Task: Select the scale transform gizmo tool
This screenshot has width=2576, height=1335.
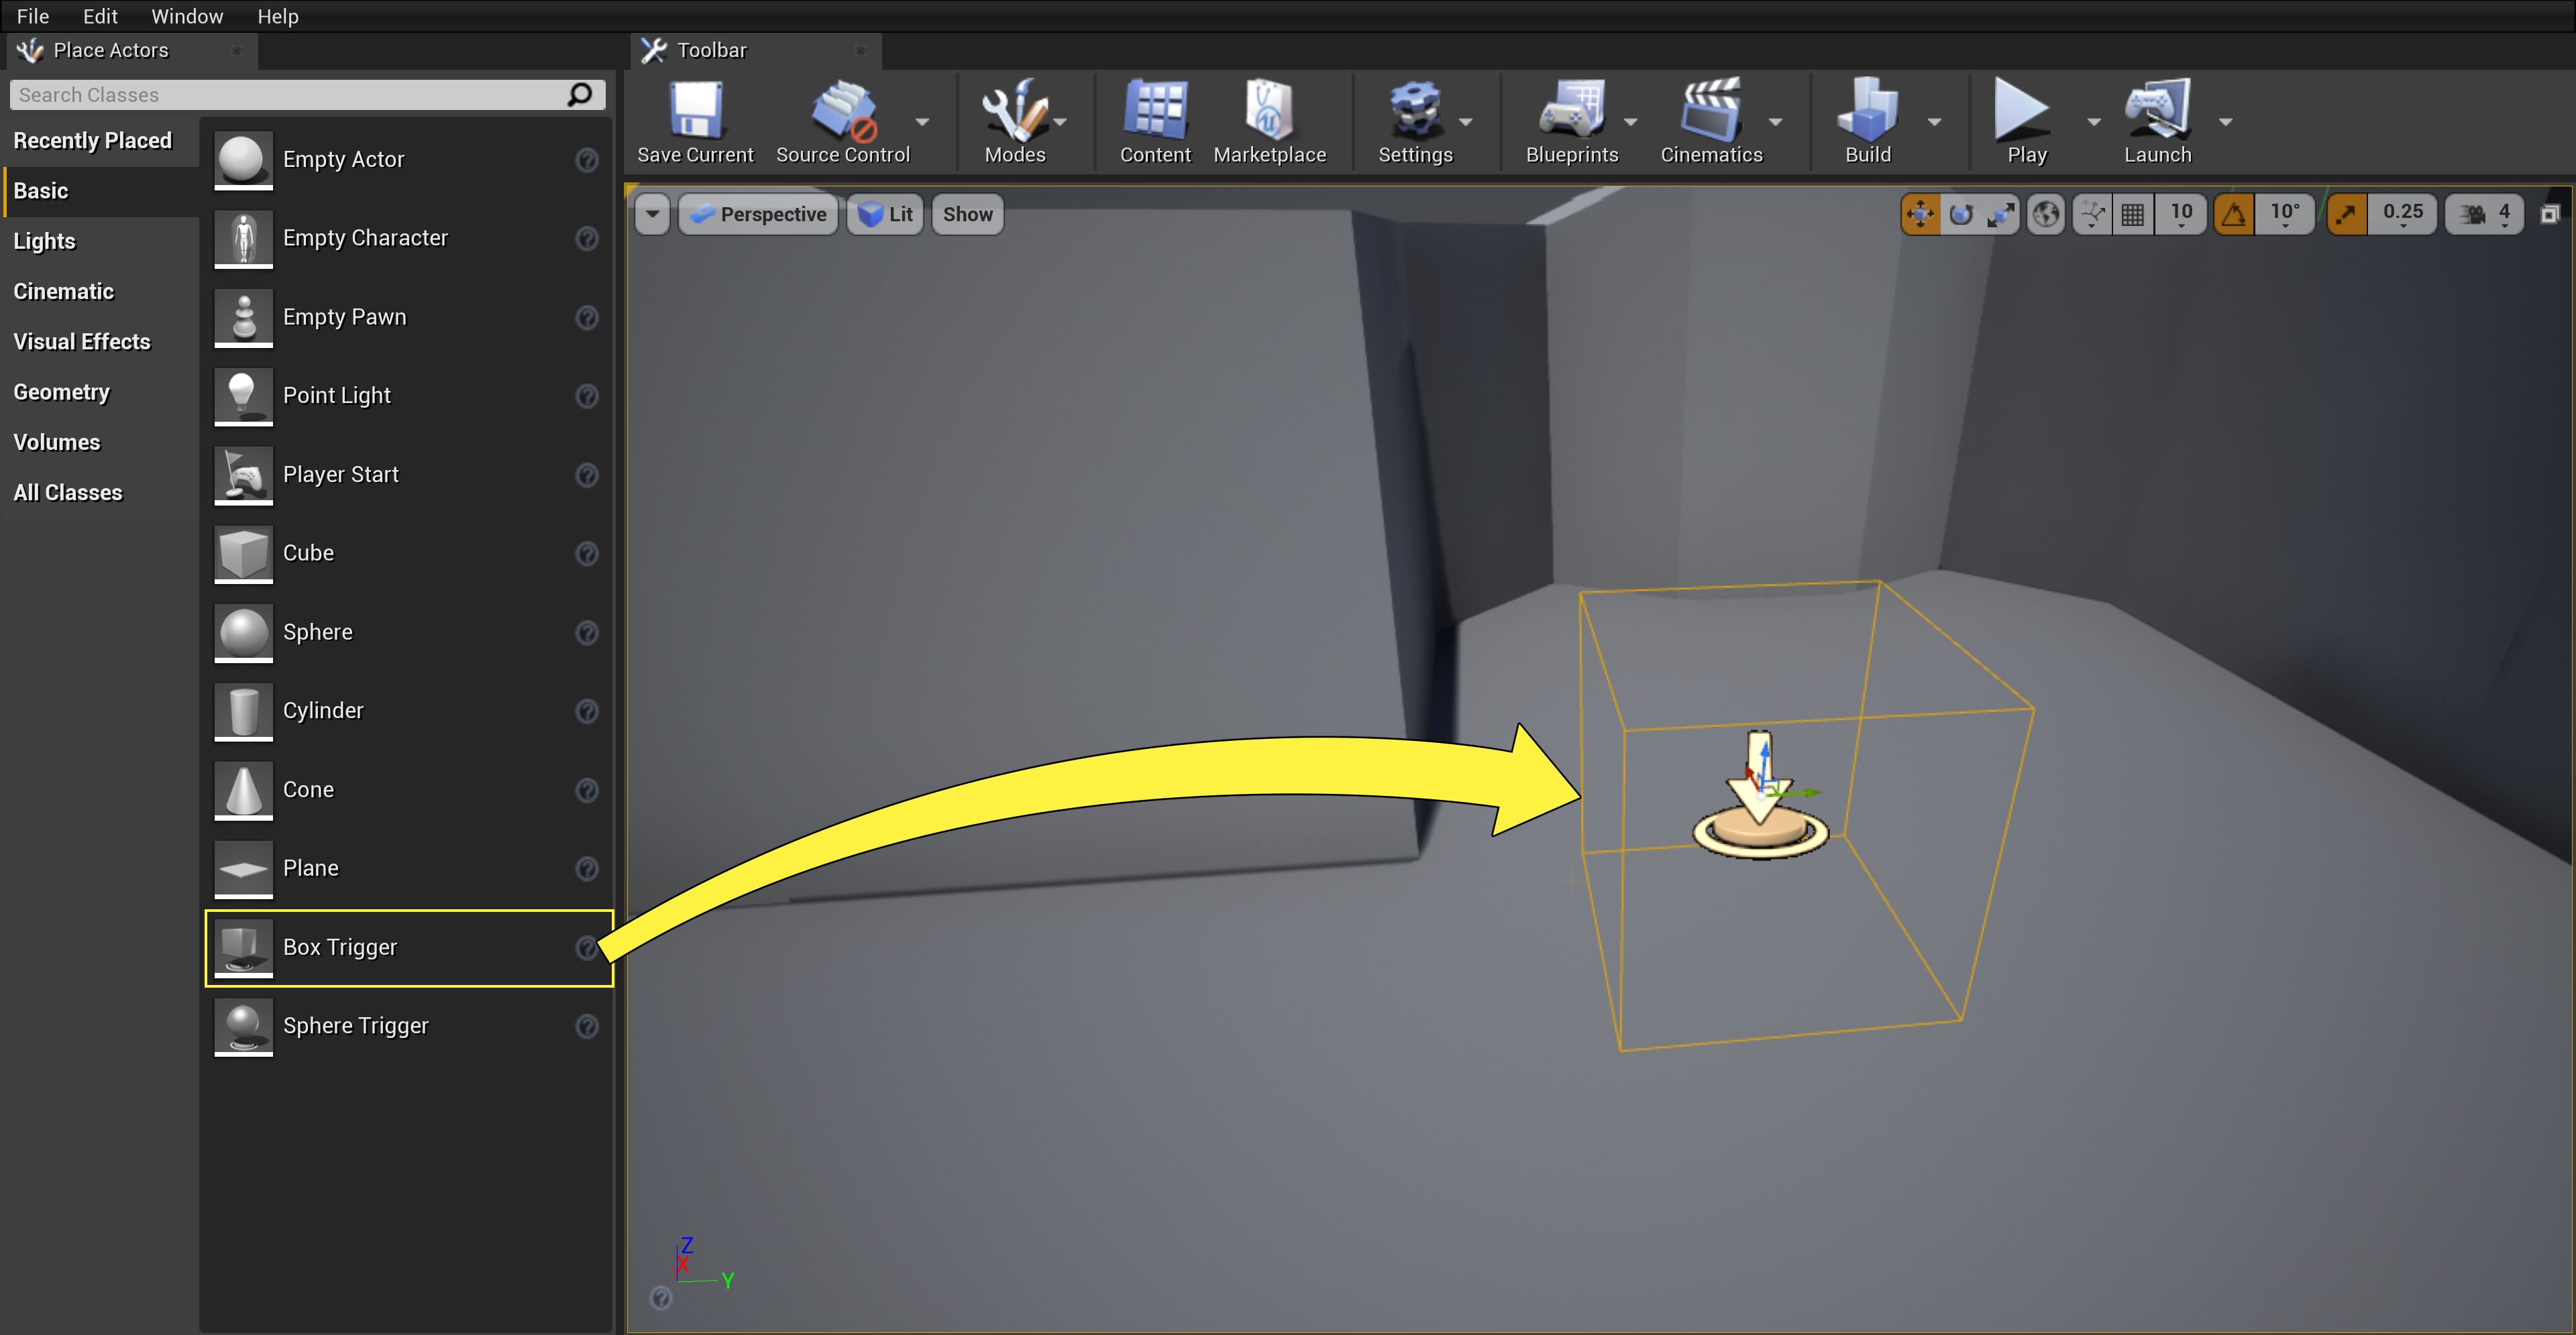Action: click(2000, 214)
